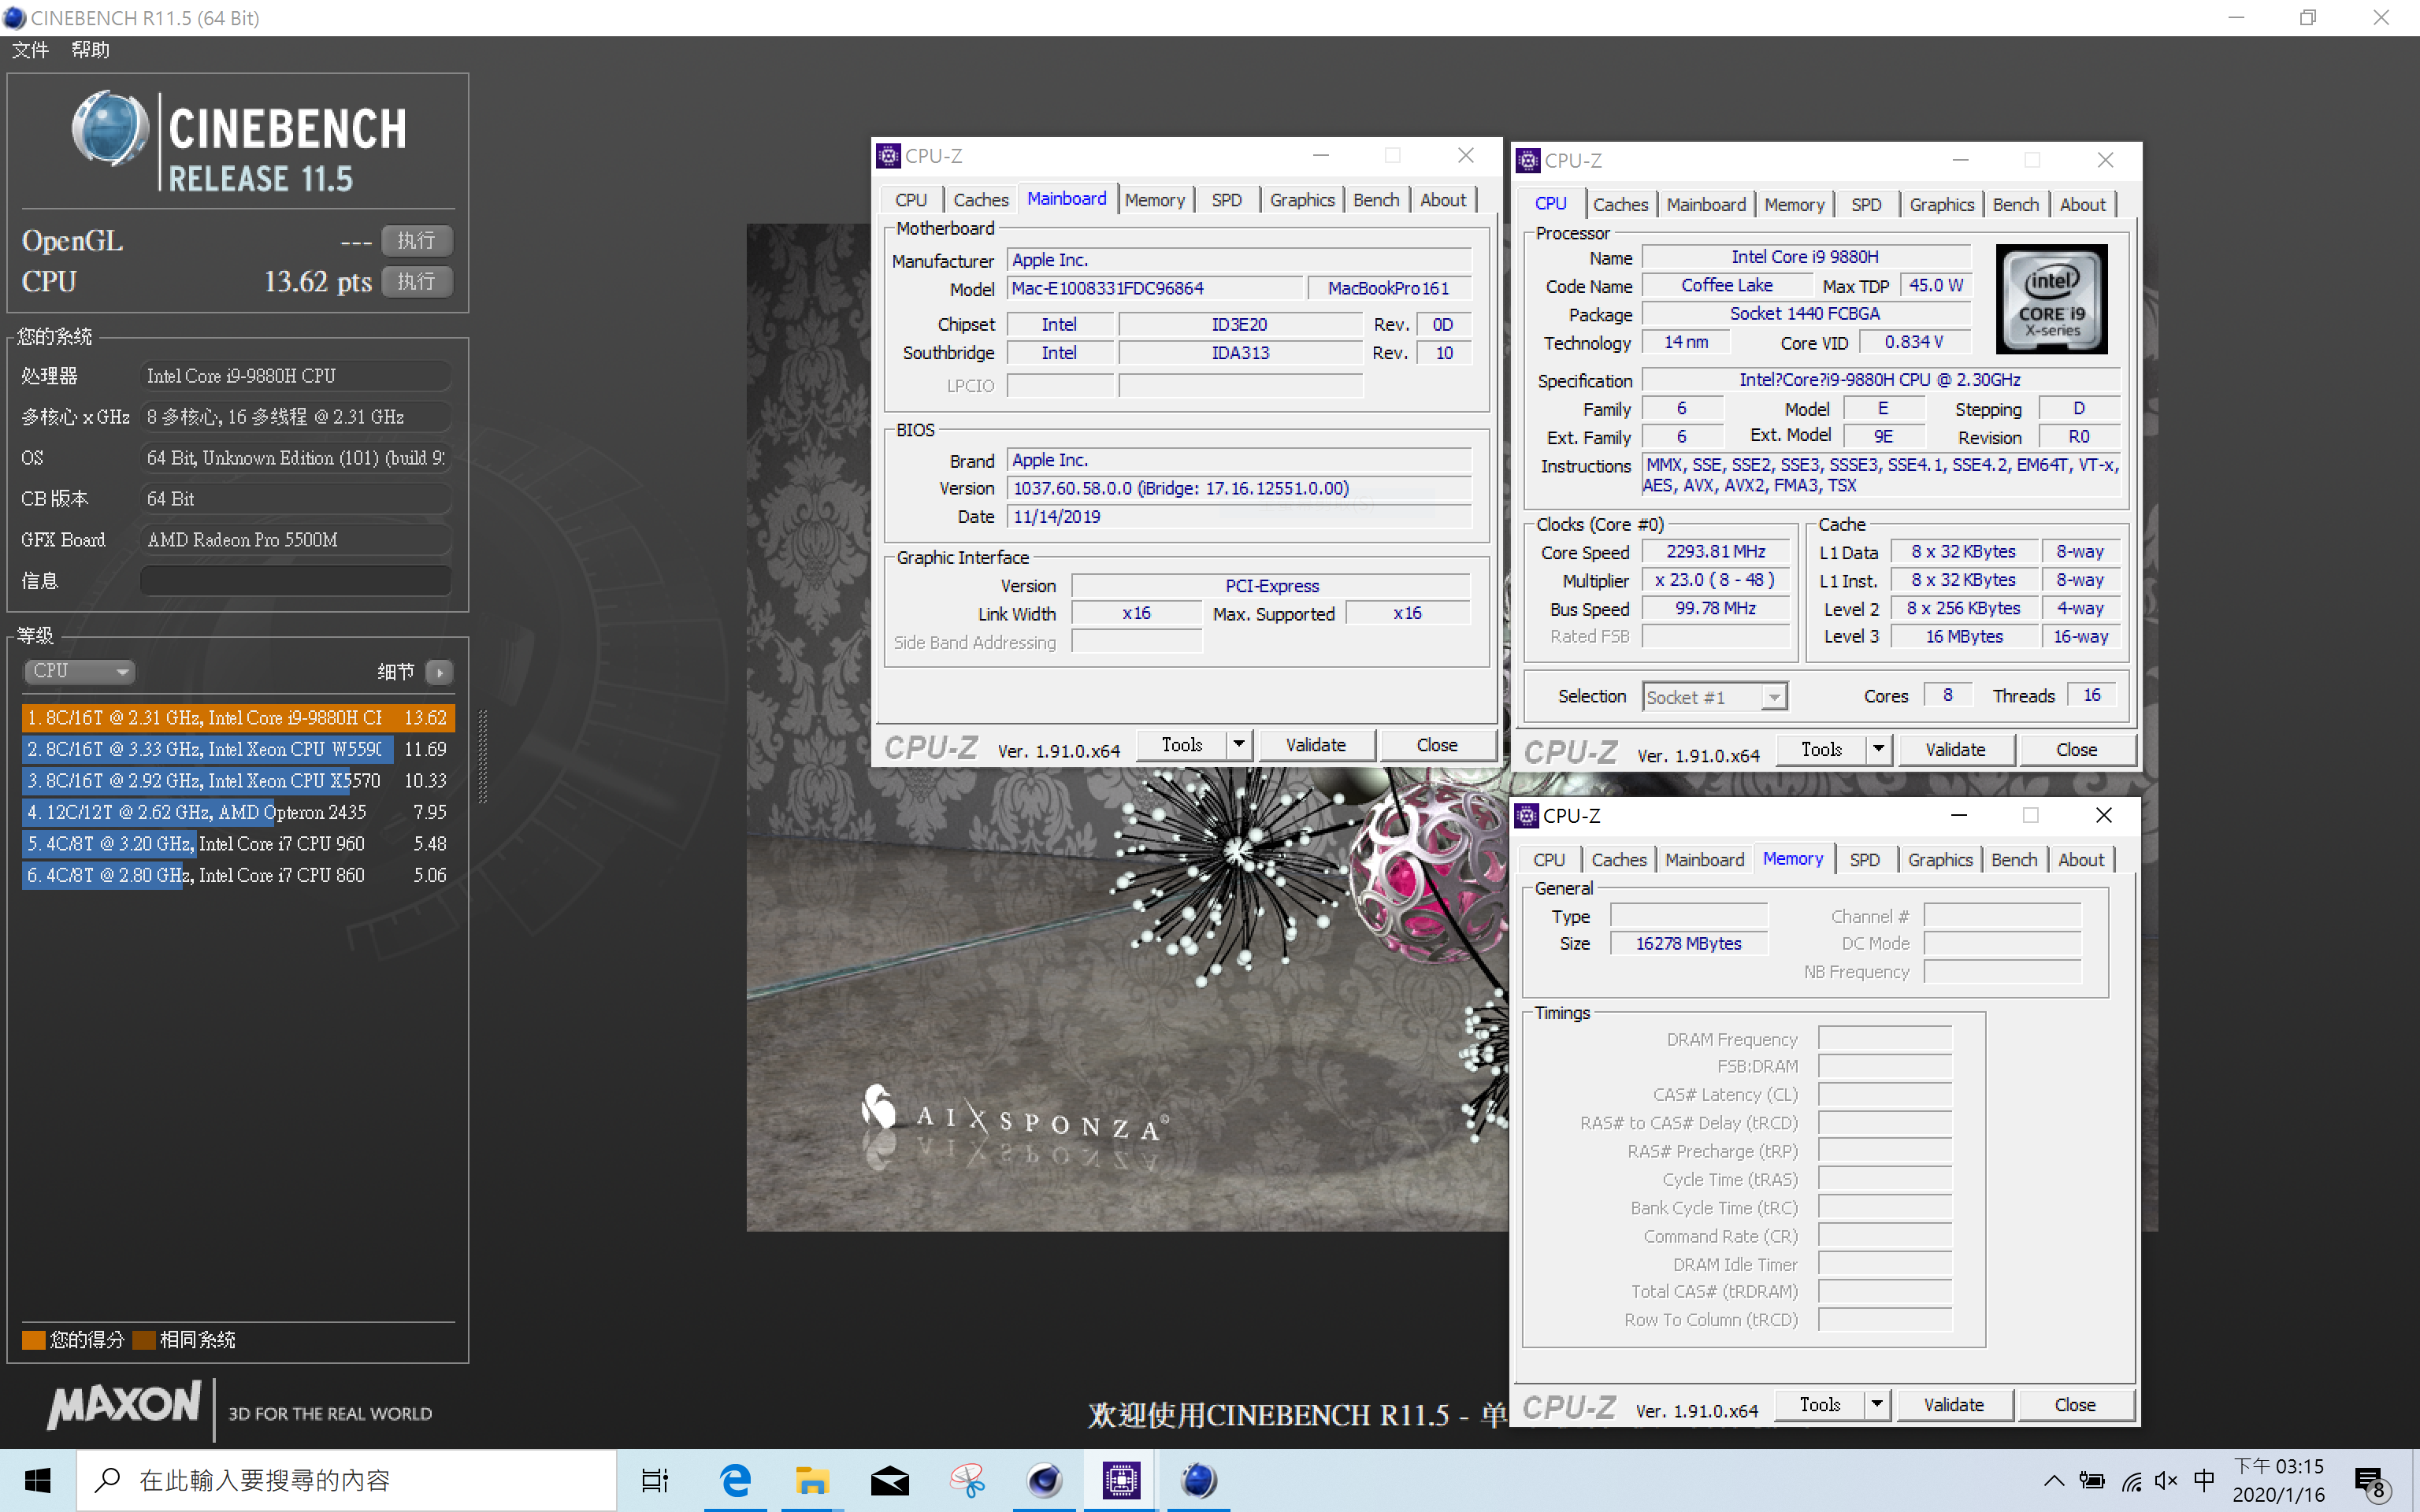2420x1512 pixels.
Task: Click the Cinebench app icon in title bar
Action: click(14, 17)
